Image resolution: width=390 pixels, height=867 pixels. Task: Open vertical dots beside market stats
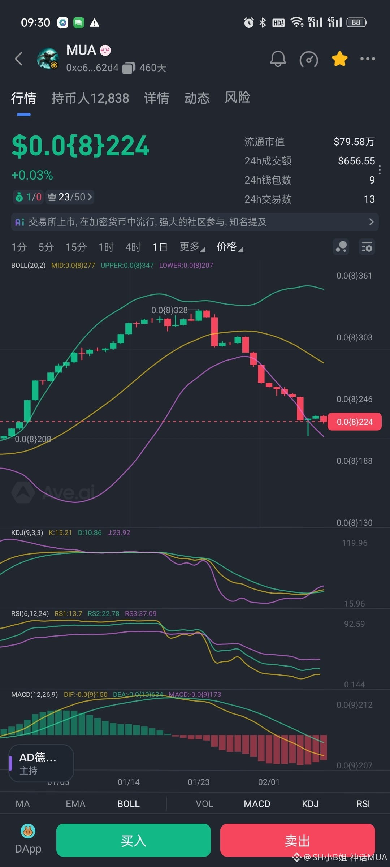tap(380, 170)
